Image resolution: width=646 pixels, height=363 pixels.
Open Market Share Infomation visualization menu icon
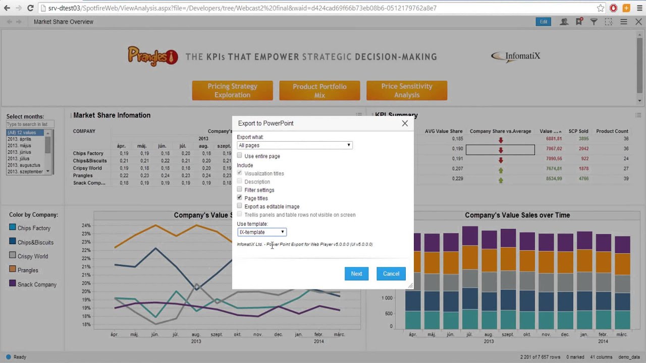coord(359,115)
